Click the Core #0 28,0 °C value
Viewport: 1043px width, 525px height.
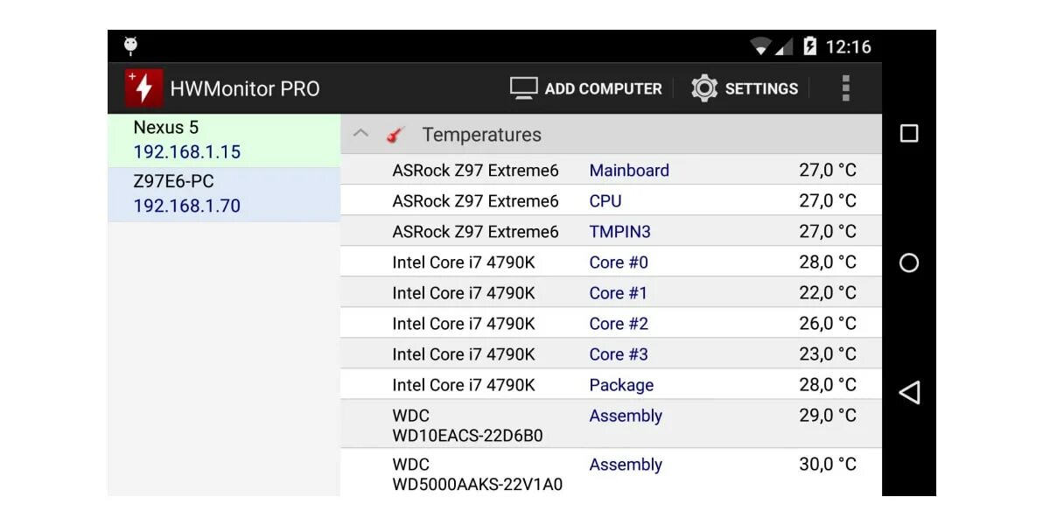pyautogui.click(x=828, y=262)
